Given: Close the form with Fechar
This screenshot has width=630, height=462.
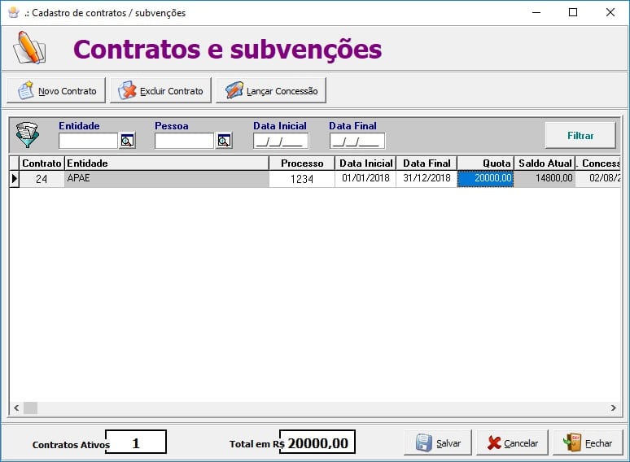Looking at the screenshot, I should pyautogui.click(x=588, y=443).
